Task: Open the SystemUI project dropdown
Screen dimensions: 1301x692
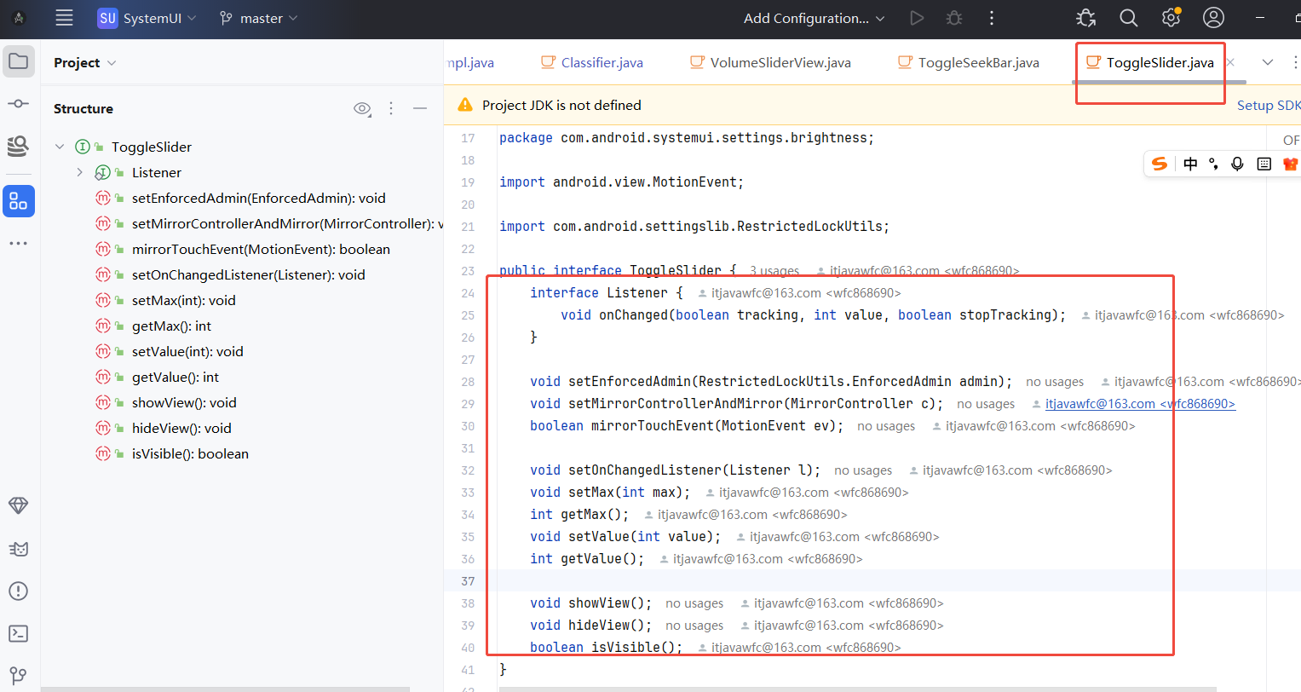Action: click(147, 18)
